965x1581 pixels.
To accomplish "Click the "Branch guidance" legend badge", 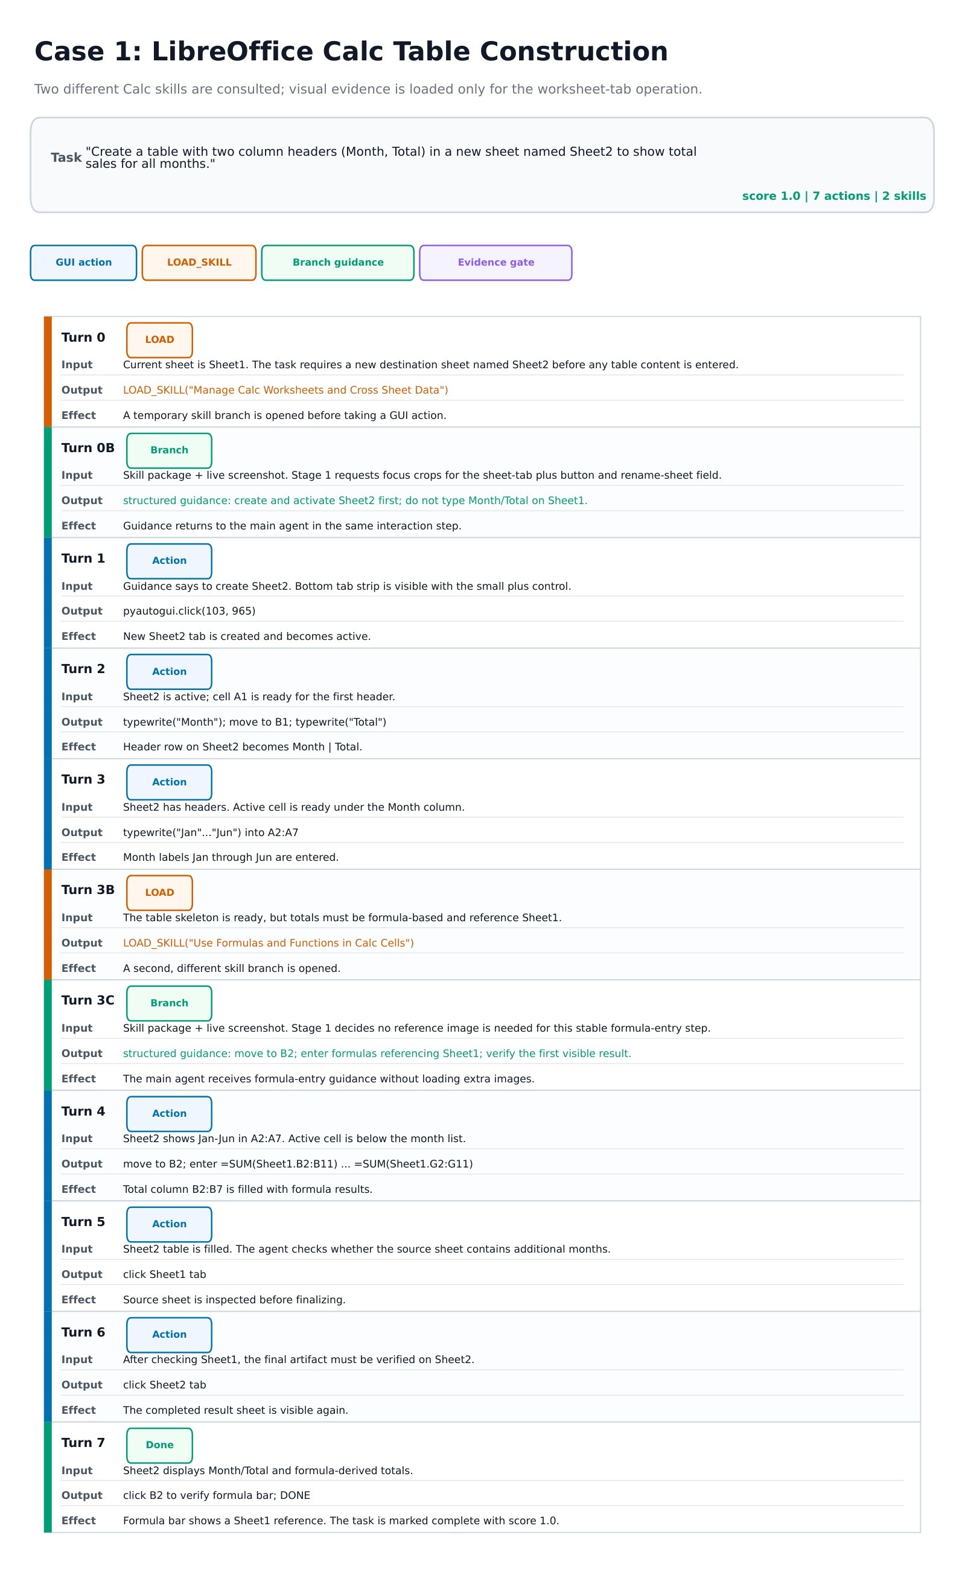I will tap(337, 263).
